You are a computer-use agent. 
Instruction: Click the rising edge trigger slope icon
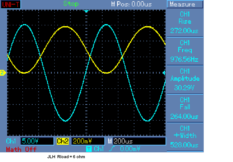[x=112, y=149]
